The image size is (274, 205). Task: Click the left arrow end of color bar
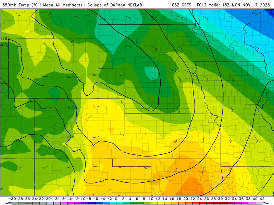click(x=8, y=203)
